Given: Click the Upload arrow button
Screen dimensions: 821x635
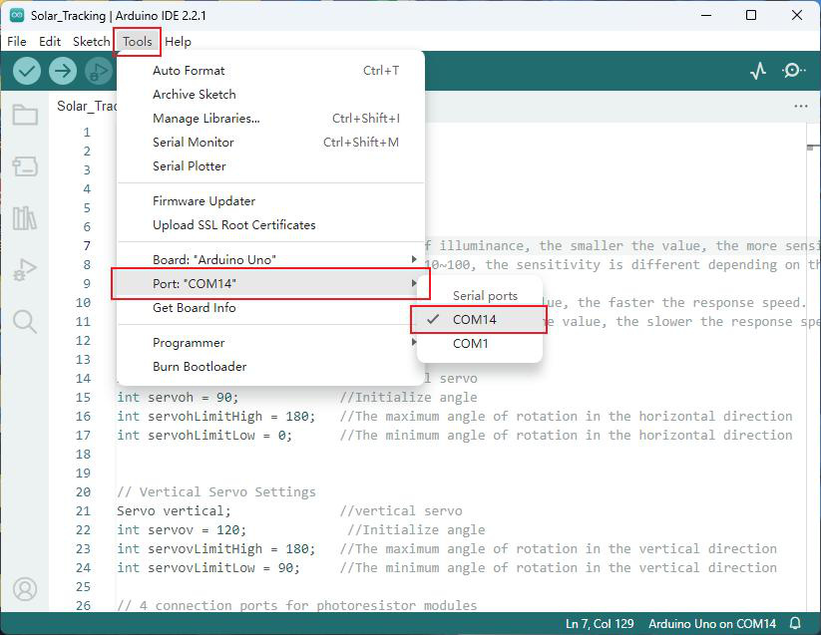Looking at the screenshot, I should coord(63,71).
